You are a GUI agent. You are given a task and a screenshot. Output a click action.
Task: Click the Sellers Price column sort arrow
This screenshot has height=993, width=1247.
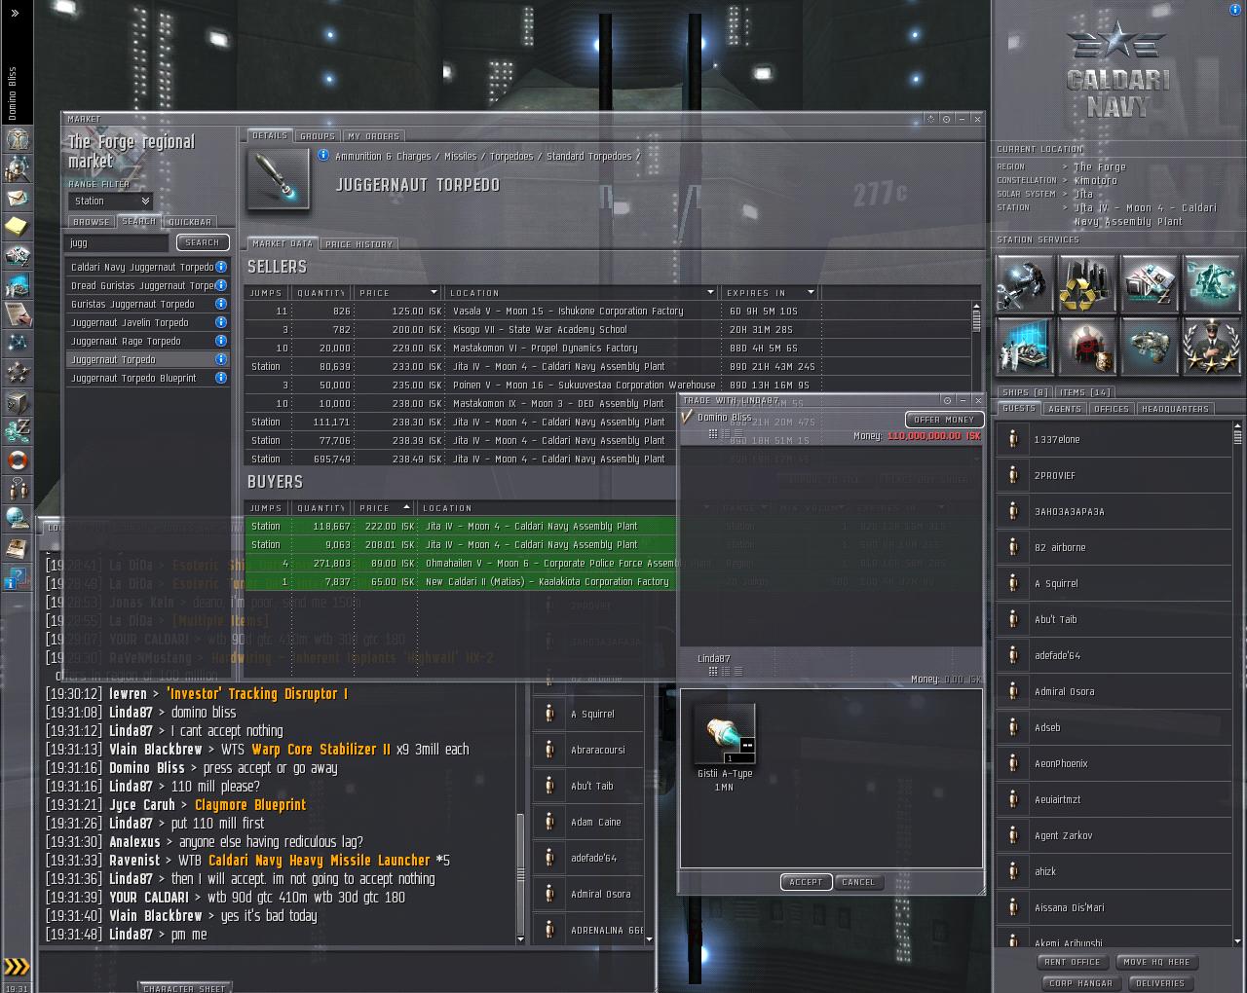pyautogui.click(x=434, y=292)
